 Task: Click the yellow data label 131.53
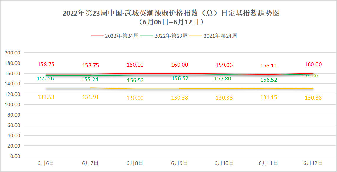click(x=46, y=97)
